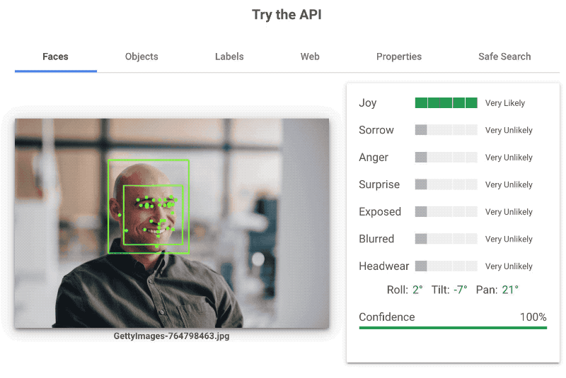
Task: Open the Objects tab
Action: tap(141, 57)
